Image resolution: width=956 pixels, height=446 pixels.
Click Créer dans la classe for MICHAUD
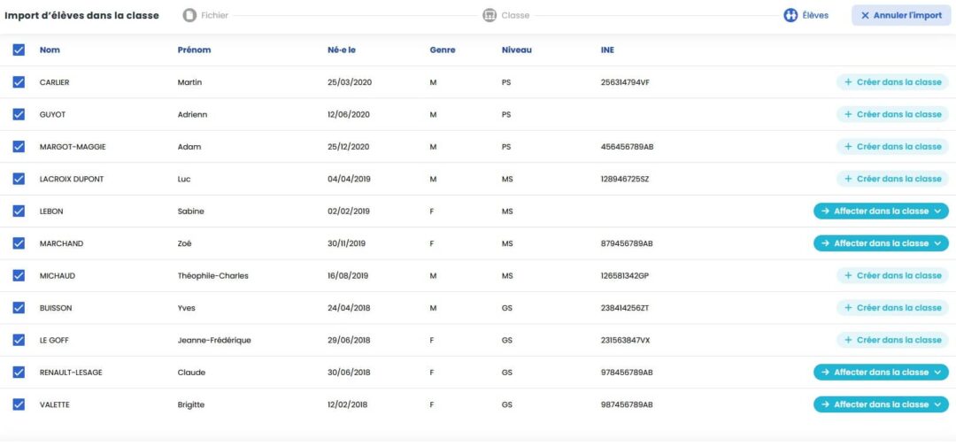[892, 275]
